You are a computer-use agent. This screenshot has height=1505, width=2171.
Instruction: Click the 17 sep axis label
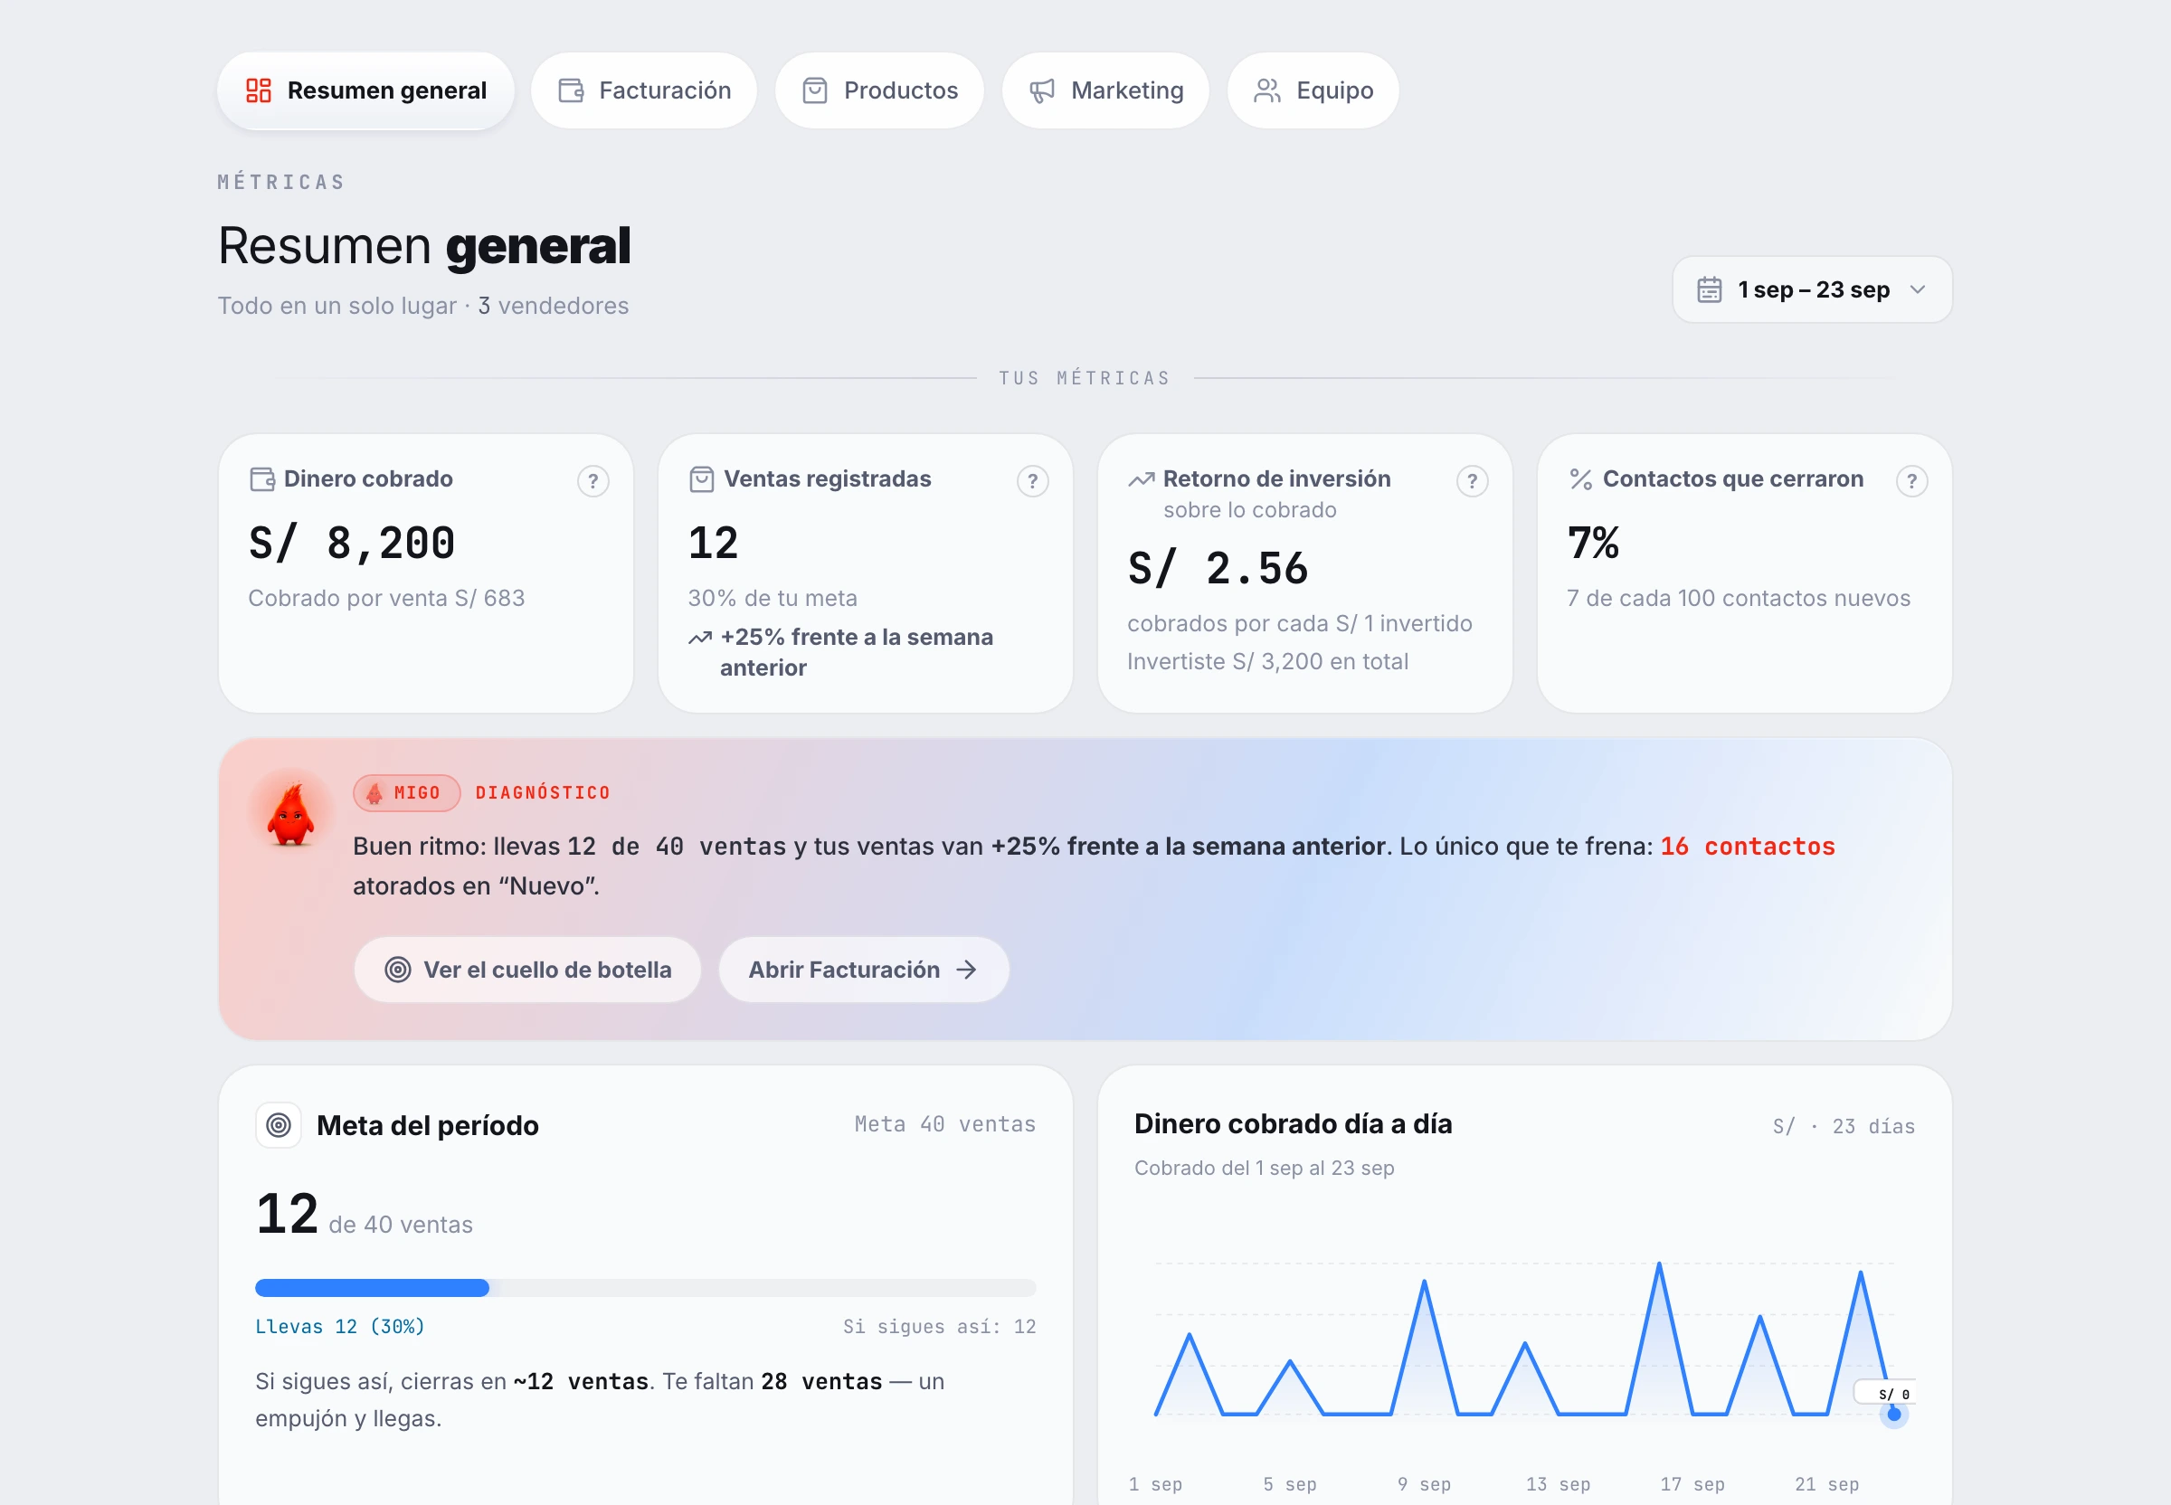(1692, 1484)
